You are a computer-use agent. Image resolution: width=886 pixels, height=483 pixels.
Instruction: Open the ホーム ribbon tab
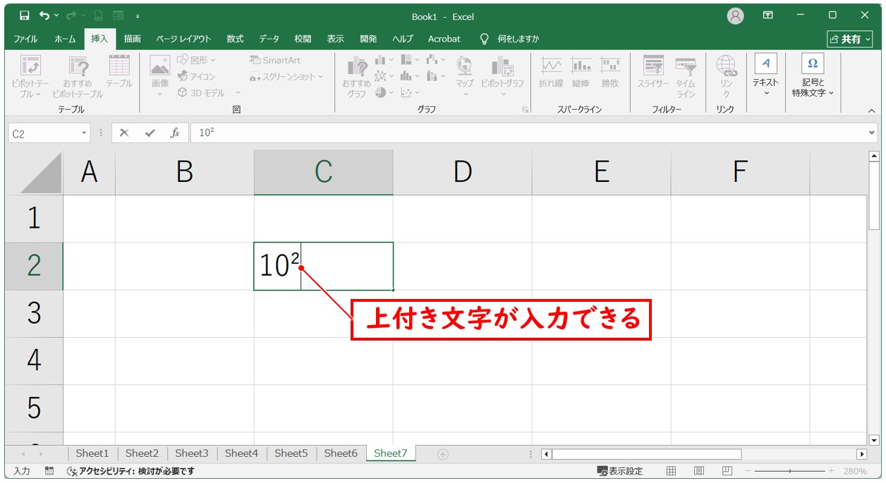coord(65,39)
